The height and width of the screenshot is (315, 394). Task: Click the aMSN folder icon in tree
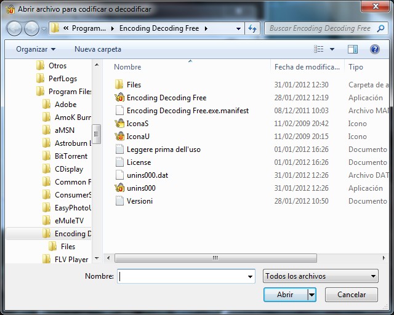pyautogui.click(x=47, y=130)
